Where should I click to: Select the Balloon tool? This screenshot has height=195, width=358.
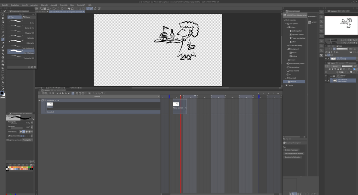click(x=3, y=86)
